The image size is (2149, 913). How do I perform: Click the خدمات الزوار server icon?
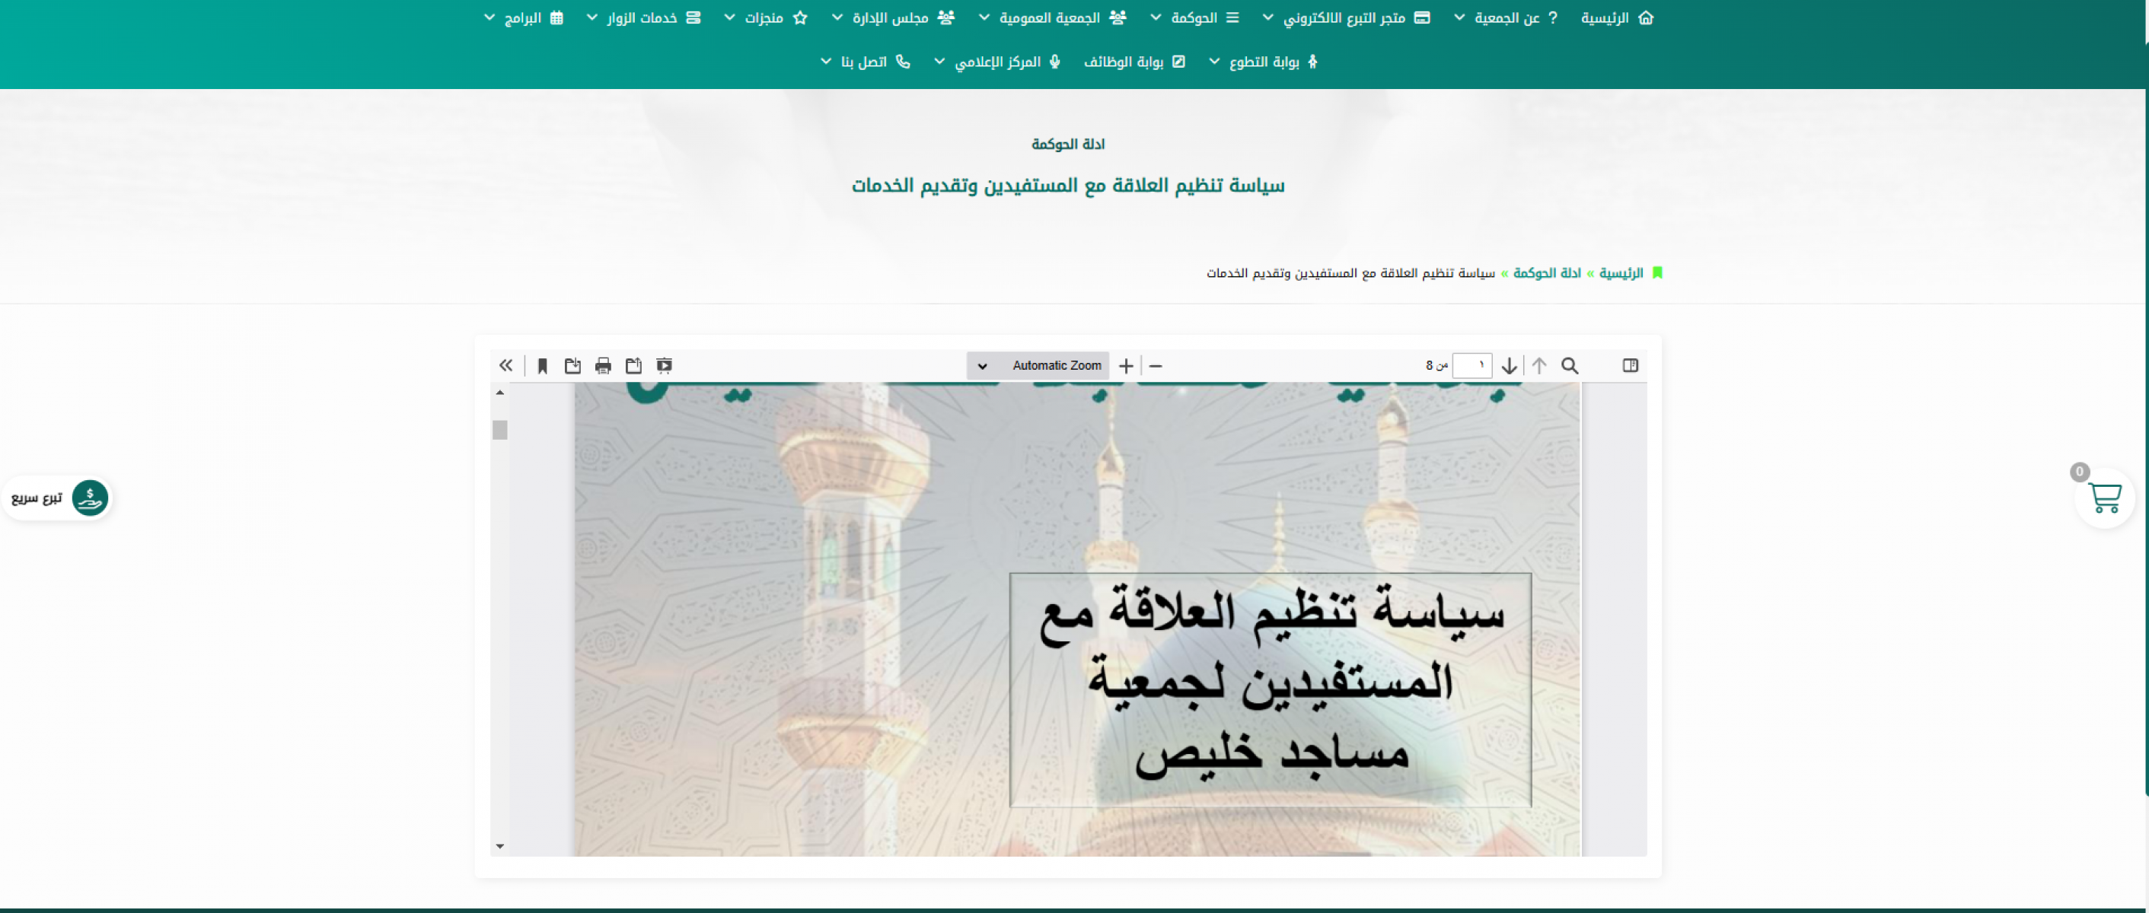693,17
